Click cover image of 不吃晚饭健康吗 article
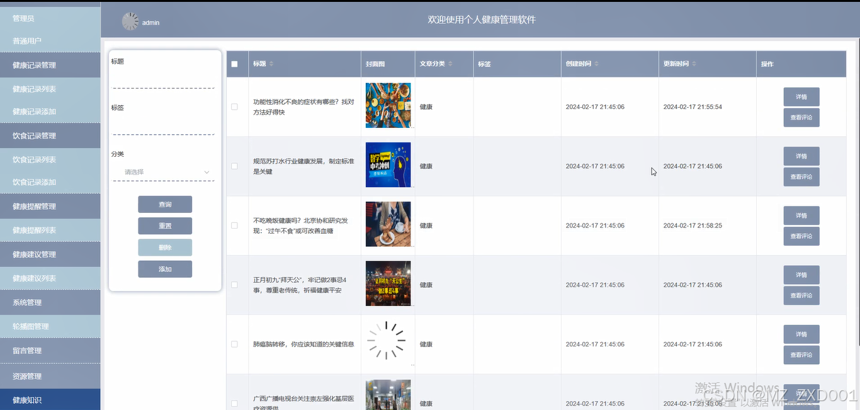This screenshot has width=860, height=410. pyautogui.click(x=388, y=224)
